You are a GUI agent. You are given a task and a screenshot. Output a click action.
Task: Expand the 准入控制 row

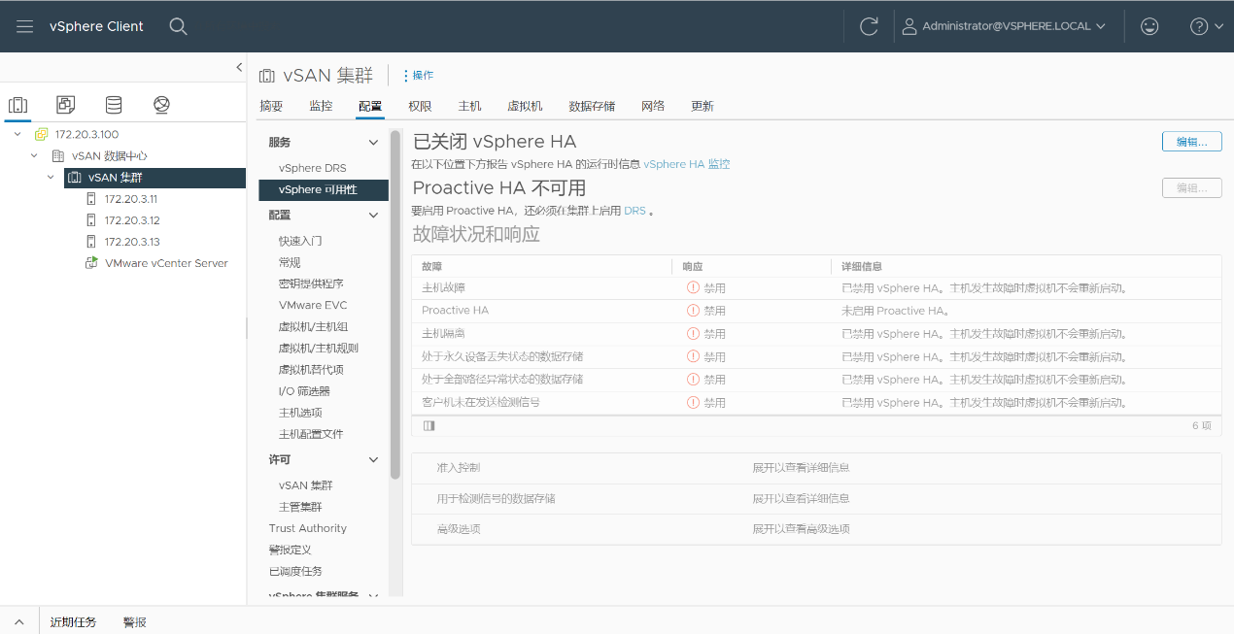click(x=816, y=468)
